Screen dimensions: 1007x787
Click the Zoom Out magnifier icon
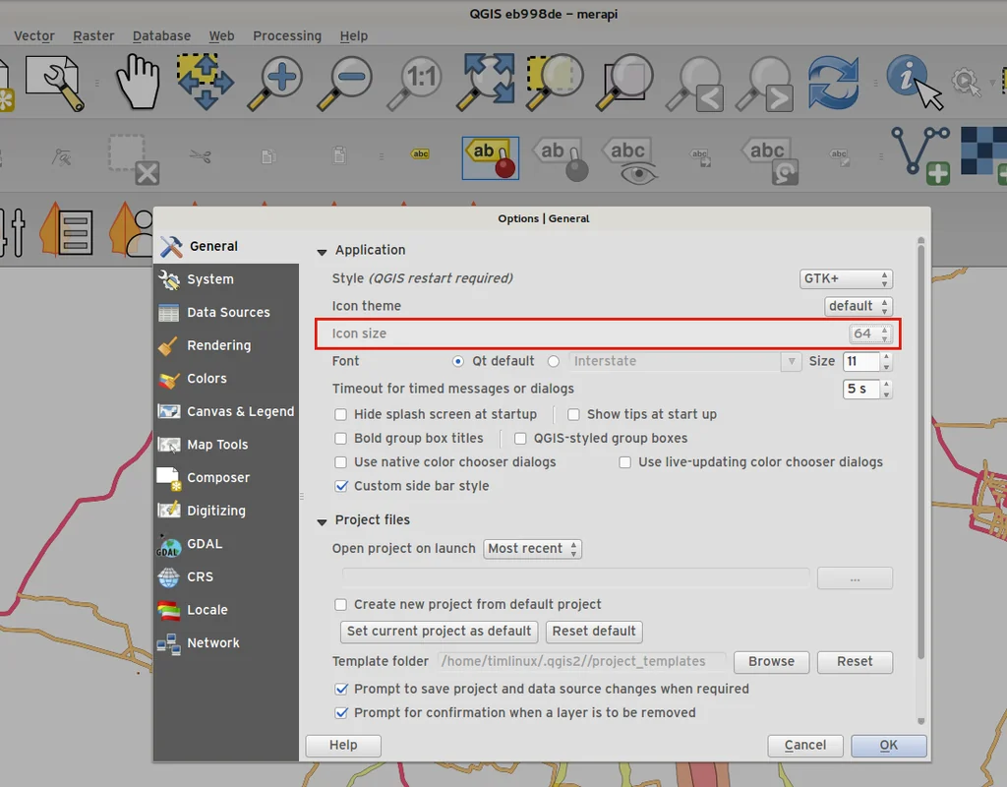349,81
